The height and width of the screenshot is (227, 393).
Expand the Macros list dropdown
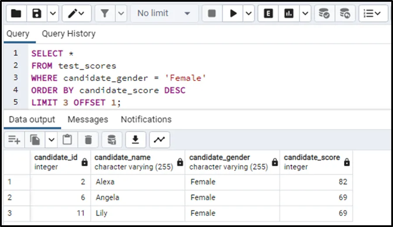[372, 14]
